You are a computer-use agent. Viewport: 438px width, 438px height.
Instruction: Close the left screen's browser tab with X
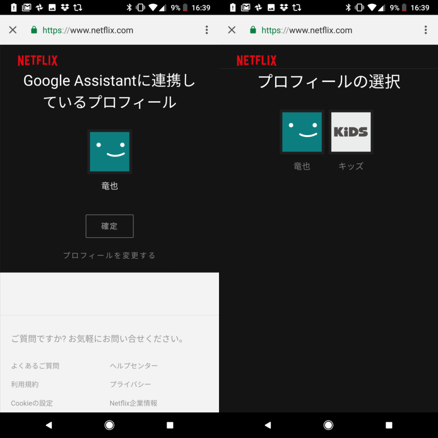[x=13, y=30]
